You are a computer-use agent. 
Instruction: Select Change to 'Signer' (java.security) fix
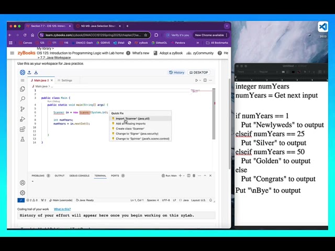(140, 134)
